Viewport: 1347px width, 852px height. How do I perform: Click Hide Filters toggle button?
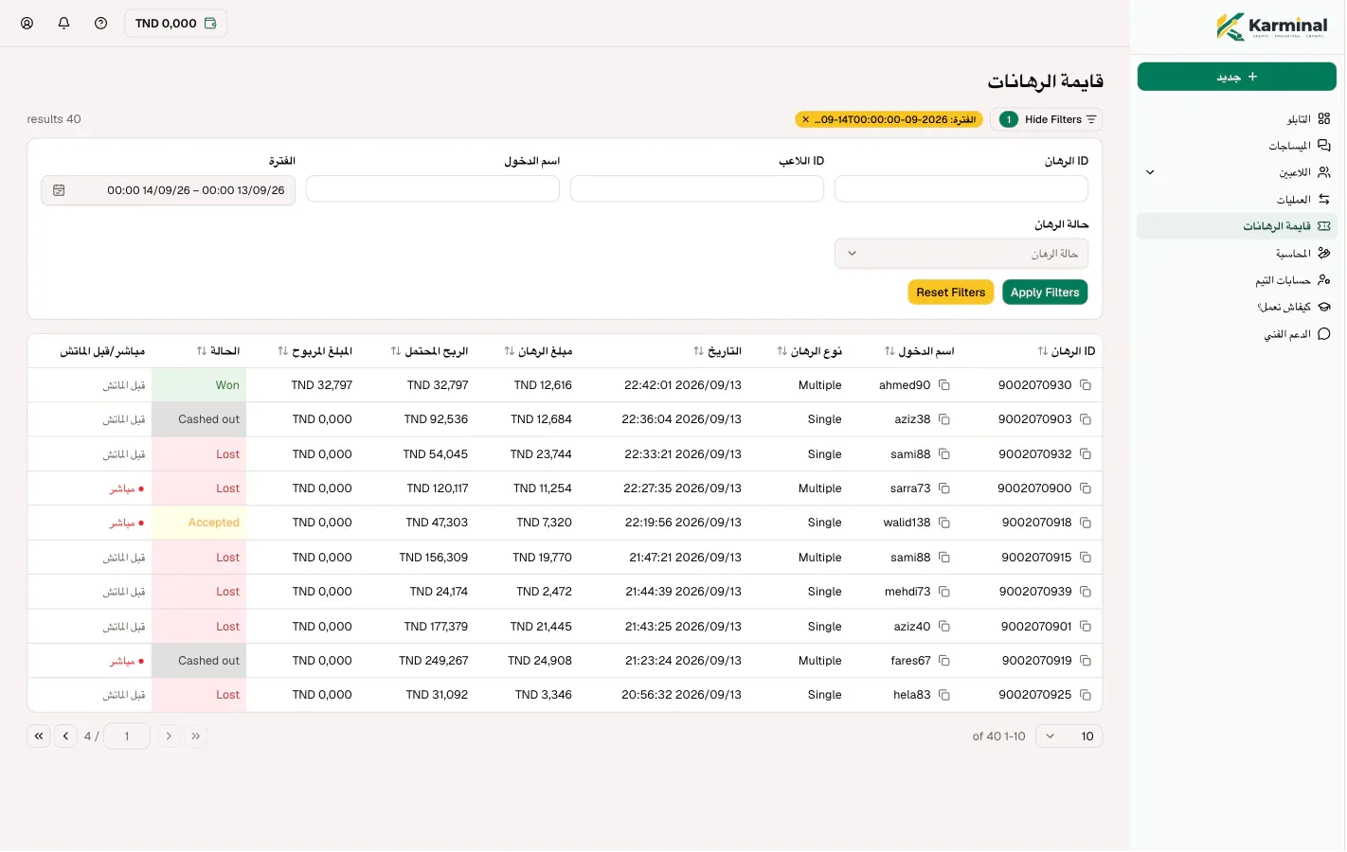1047,119
